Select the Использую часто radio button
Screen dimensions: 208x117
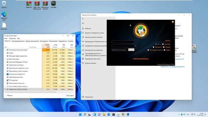point(148,50)
